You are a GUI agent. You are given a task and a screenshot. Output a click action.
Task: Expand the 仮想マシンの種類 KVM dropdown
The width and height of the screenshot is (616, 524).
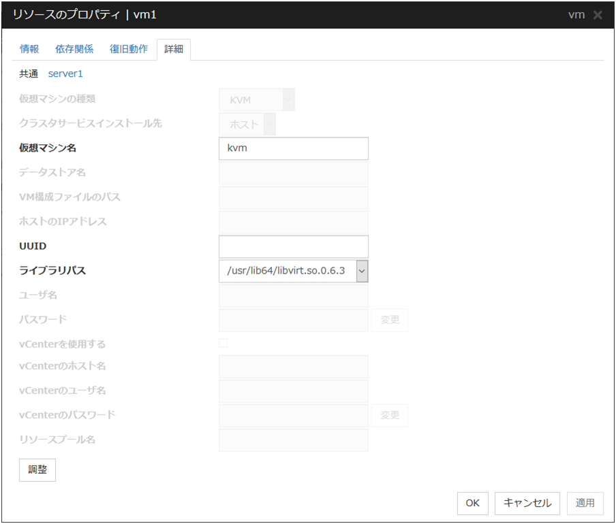pyautogui.click(x=257, y=100)
